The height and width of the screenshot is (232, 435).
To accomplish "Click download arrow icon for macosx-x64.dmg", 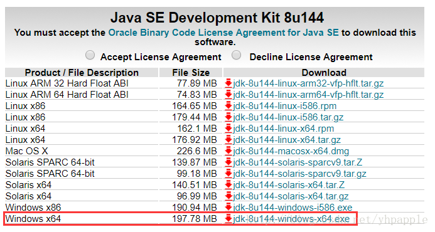I will tap(228, 151).
